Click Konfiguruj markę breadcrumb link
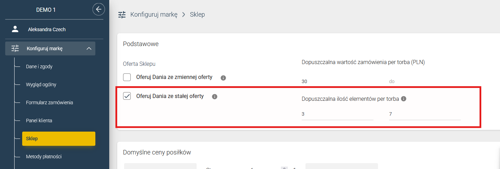This screenshot has height=169, width=500. click(x=154, y=15)
